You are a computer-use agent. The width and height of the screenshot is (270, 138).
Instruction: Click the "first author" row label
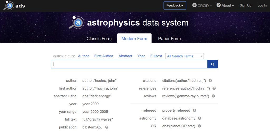click(68, 88)
